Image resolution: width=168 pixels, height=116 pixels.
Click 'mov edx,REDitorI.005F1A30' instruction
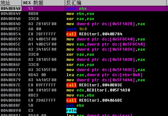98,90
